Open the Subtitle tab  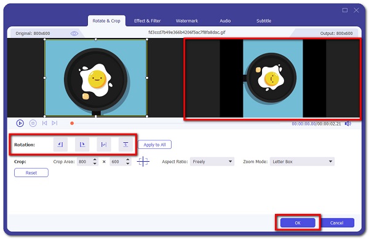264,21
